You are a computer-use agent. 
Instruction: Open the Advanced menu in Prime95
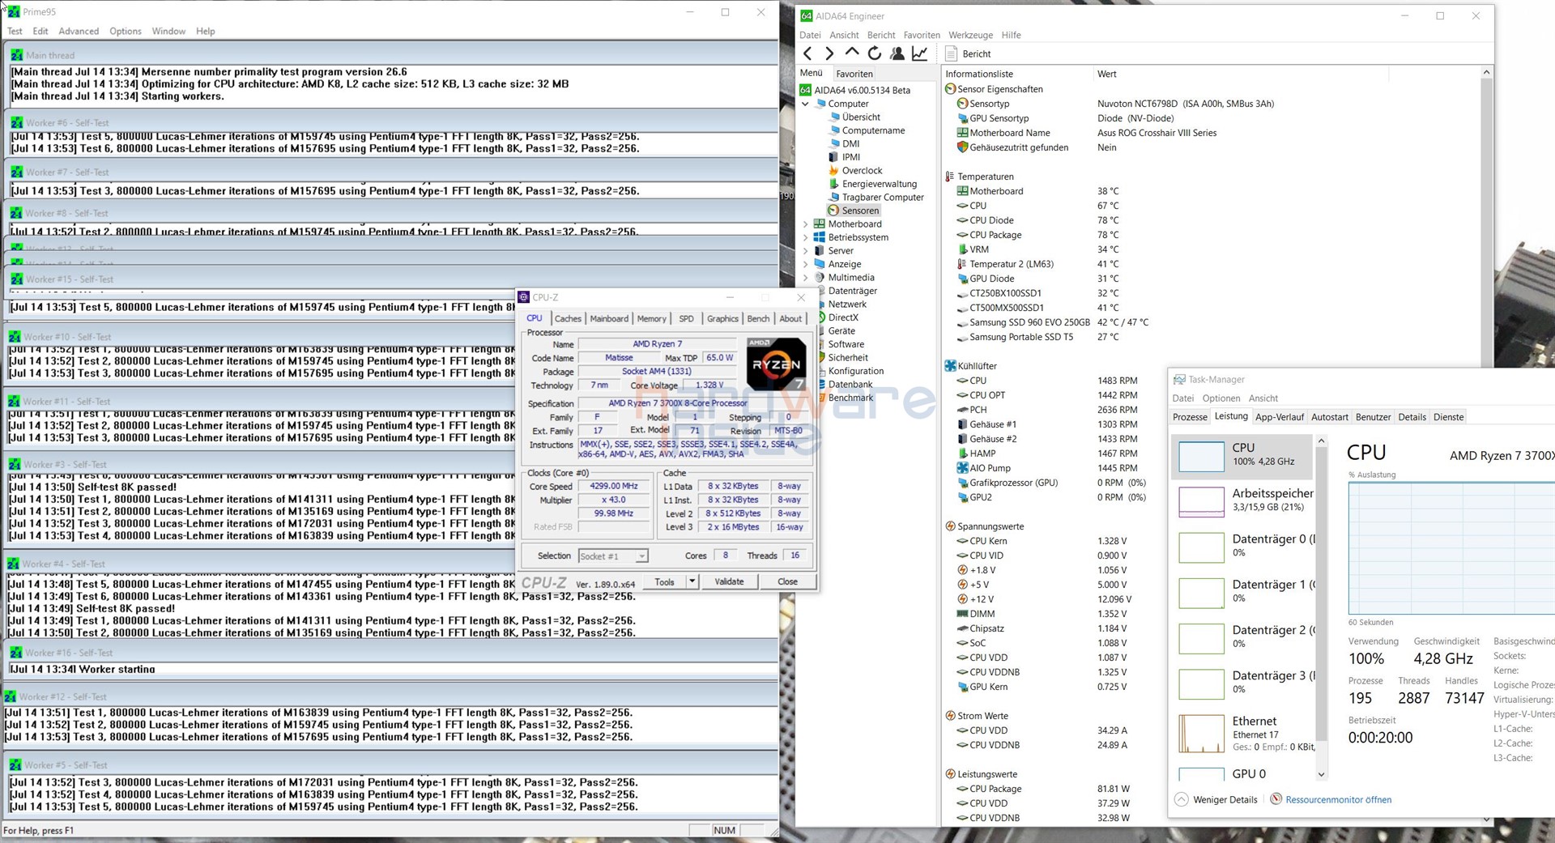pos(79,32)
